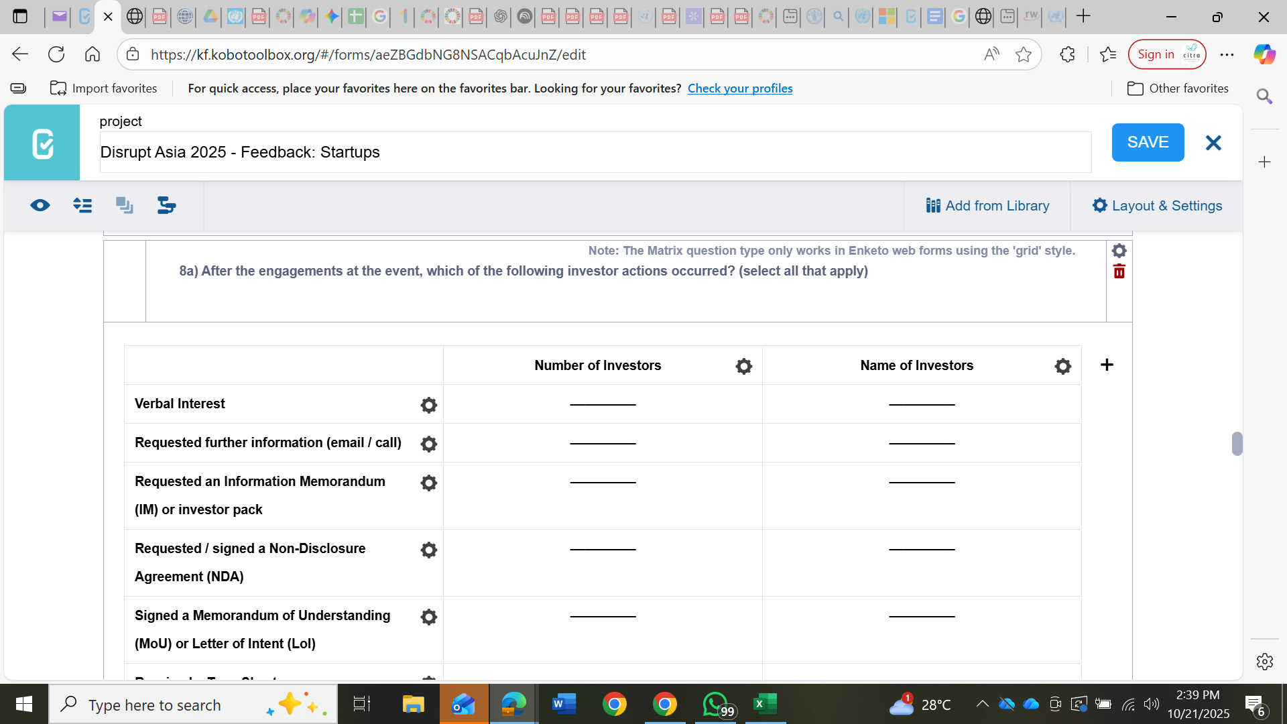Open the Add from Library panel
The image size is (1287, 724).
coord(987,206)
